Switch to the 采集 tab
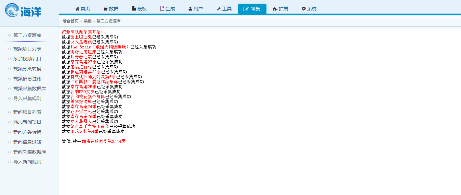The height and width of the screenshot is (195, 461). [x=252, y=8]
